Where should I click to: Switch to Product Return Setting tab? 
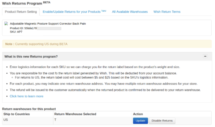tap(21, 12)
